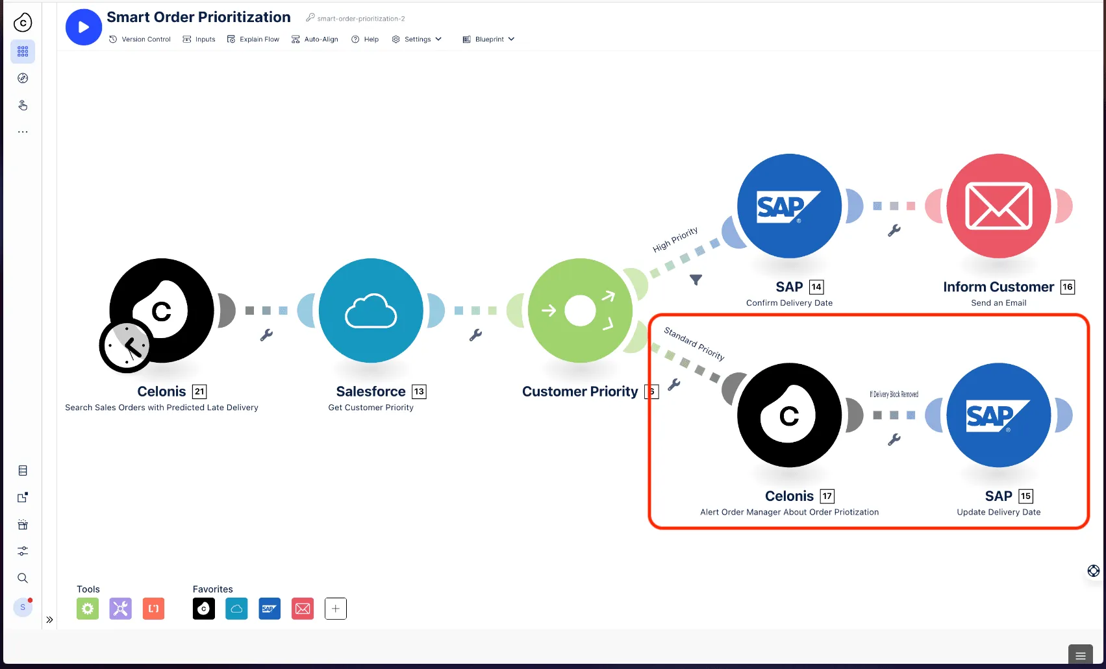Click the wrench on Standard Priority route
1106x669 pixels.
[x=674, y=385]
